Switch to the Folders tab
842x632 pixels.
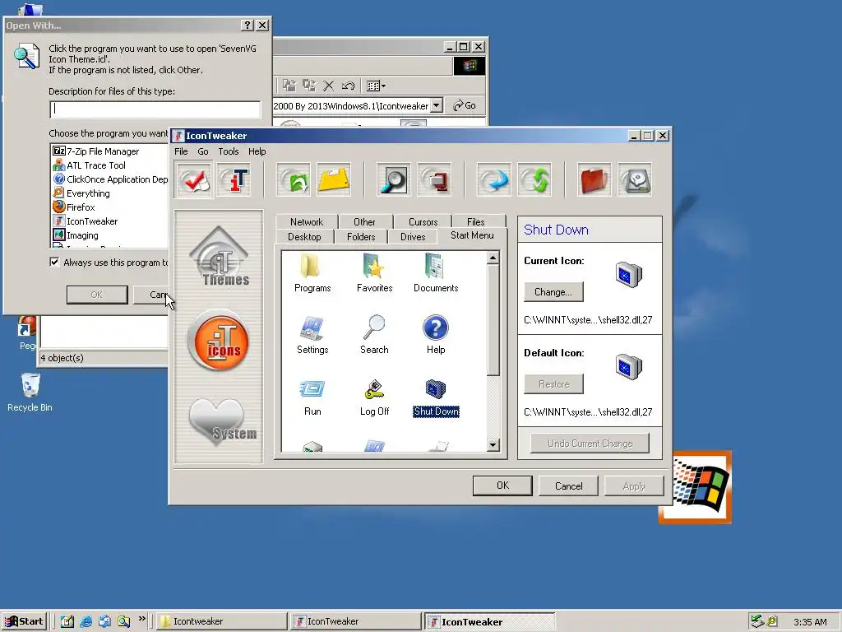(361, 236)
